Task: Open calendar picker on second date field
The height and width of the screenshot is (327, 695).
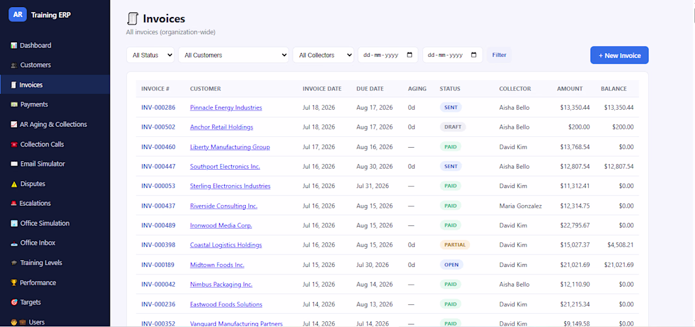Action: point(474,55)
